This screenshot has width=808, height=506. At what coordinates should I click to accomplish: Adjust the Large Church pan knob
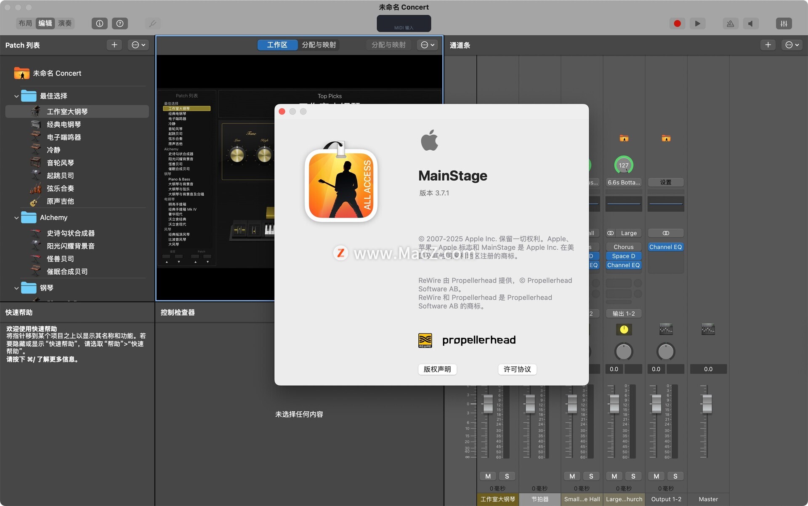tap(624, 352)
